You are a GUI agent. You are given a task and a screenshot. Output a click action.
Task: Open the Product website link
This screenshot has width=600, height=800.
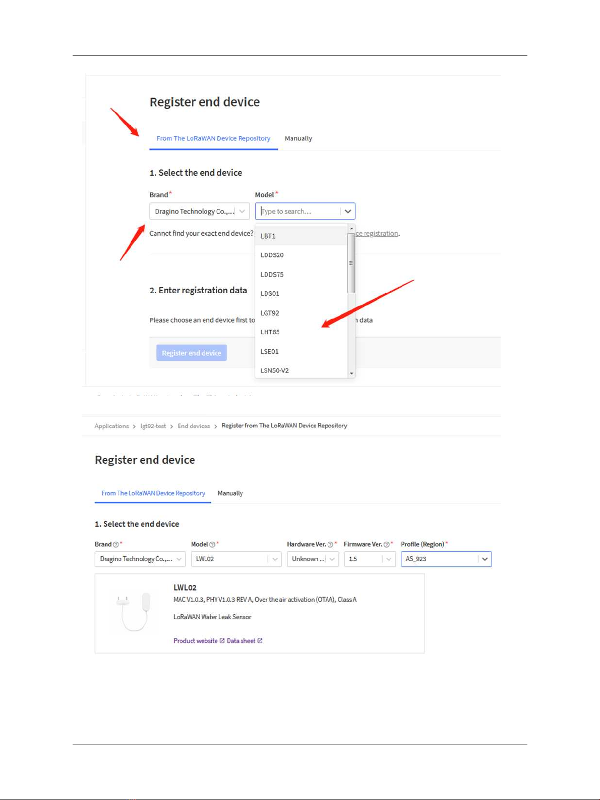click(199, 641)
